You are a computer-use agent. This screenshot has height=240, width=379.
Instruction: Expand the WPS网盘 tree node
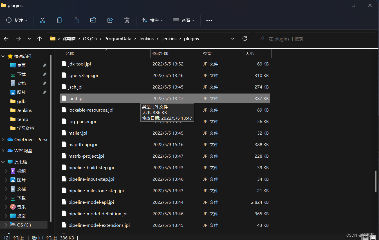(3, 151)
